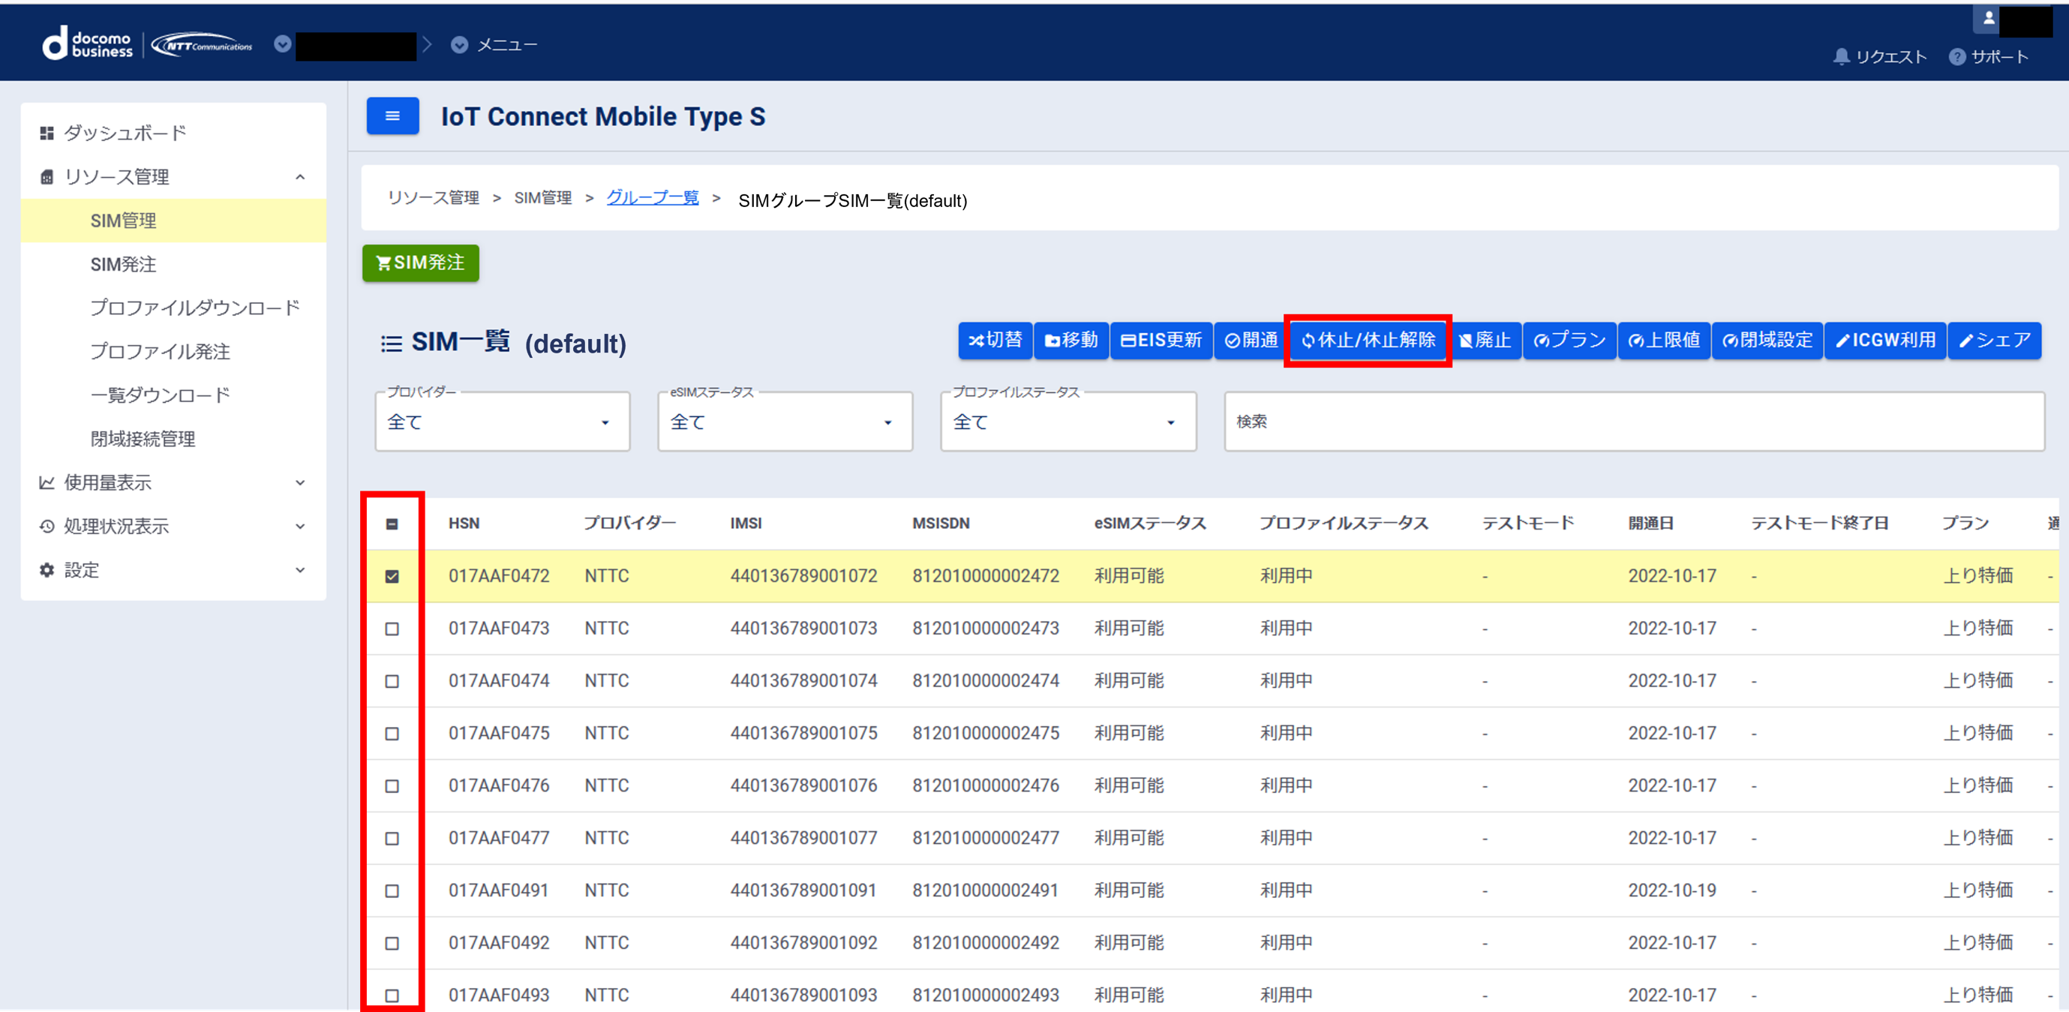This screenshot has height=1012, width=2069.
Task: Select プロファイルダウンロード in sidebar
Action: click(194, 308)
